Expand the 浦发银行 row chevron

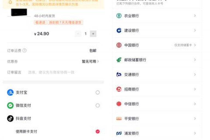(x=195, y=133)
